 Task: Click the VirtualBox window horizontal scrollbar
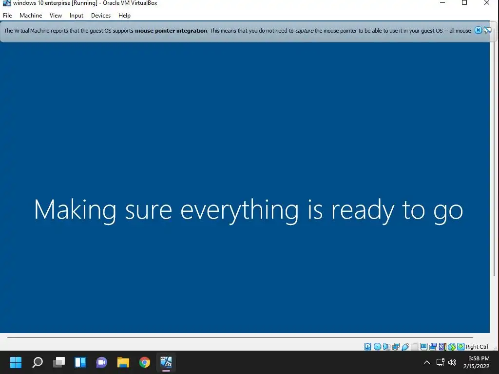[x=240, y=337]
